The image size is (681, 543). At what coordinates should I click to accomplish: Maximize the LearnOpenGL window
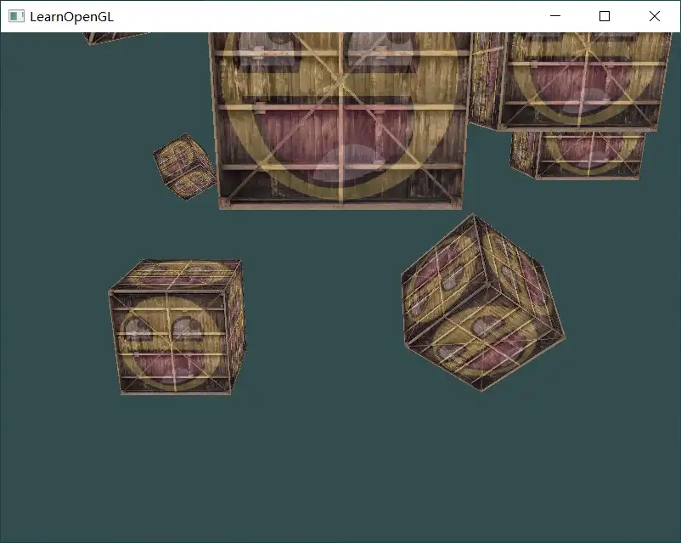point(605,16)
